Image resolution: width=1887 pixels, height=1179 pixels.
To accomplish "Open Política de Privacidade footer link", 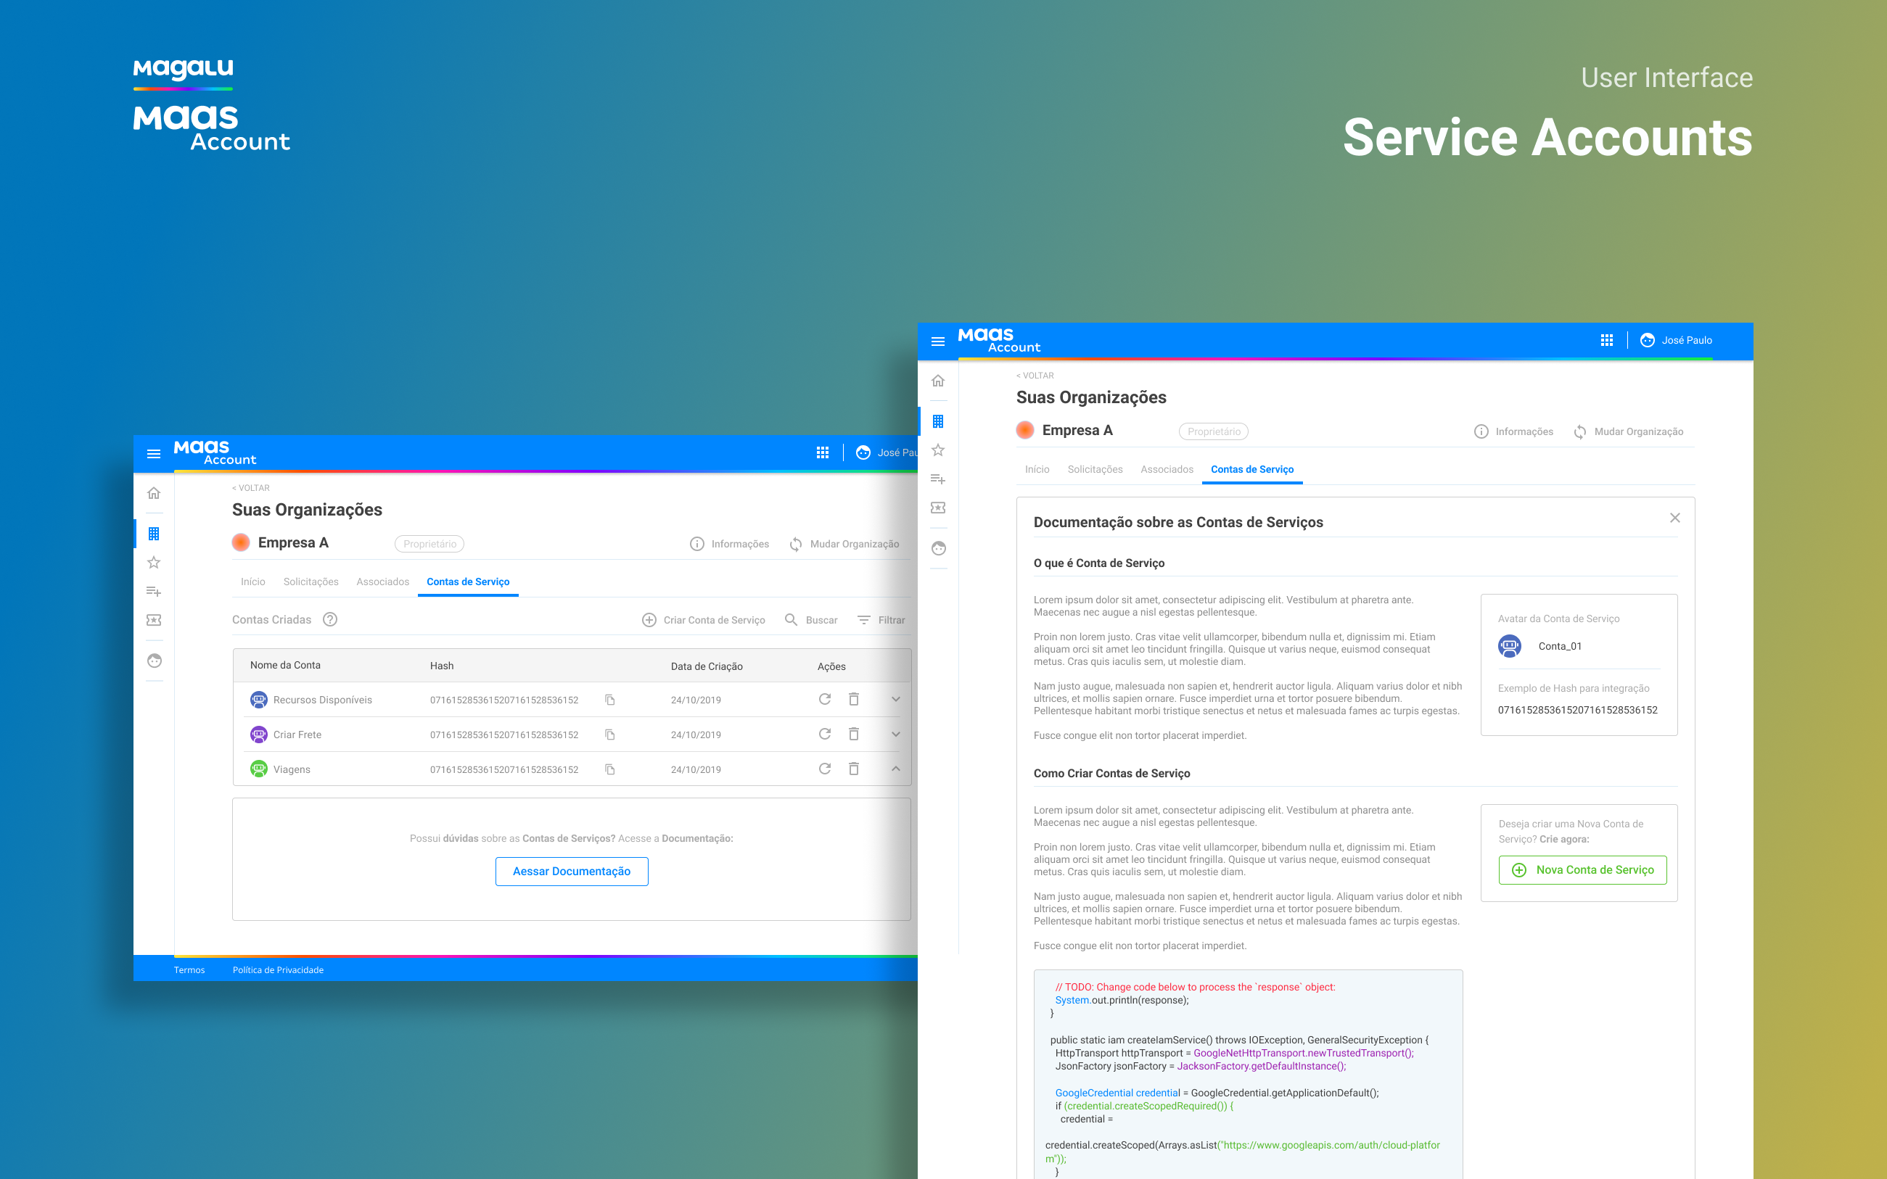I will (x=278, y=969).
